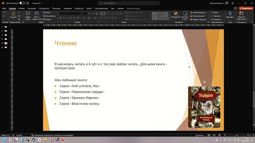Click the Идеи для оформления icon

pos(241,13)
